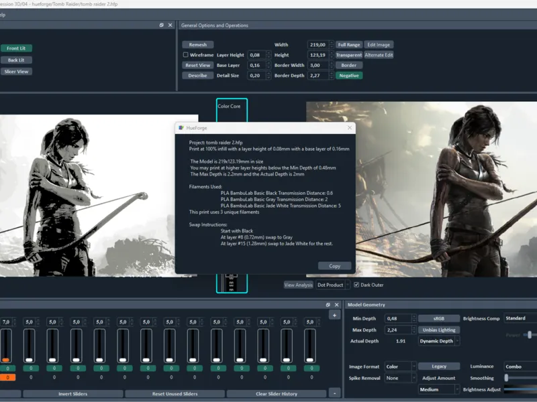537x402 pixels.
Task: Copy the description text with Copy button
Action: point(334,266)
